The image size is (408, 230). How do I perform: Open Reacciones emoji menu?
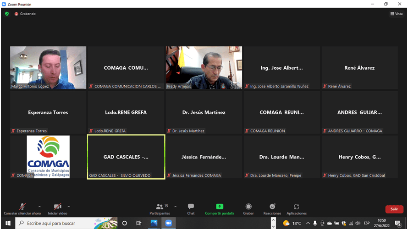(x=272, y=209)
